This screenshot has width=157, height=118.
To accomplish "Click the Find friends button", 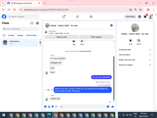I will [130, 17].
